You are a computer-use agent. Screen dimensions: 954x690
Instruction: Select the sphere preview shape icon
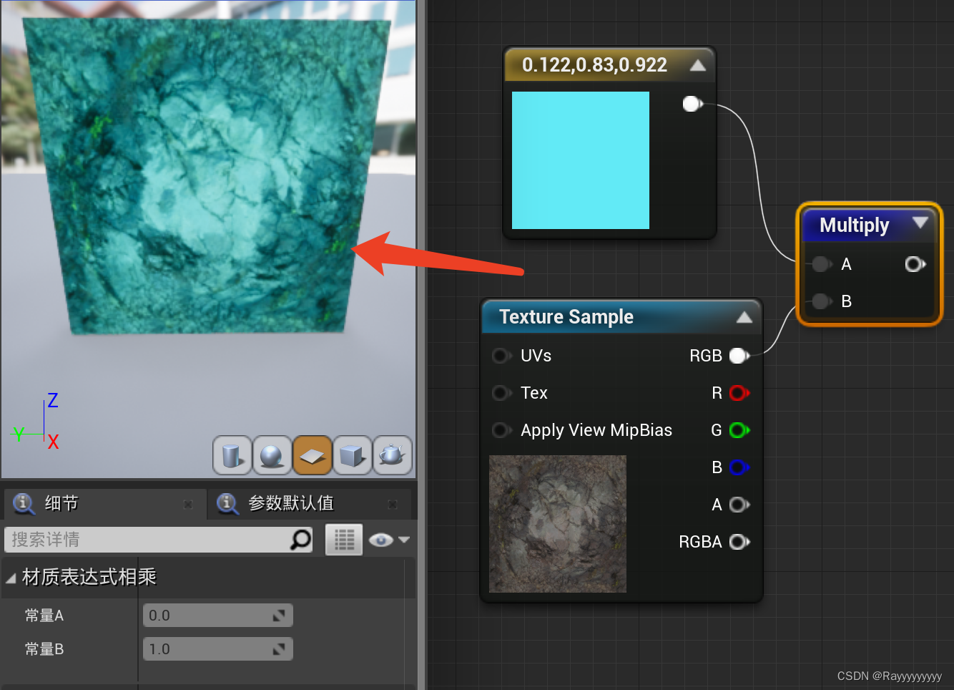(x=272, y=455)
